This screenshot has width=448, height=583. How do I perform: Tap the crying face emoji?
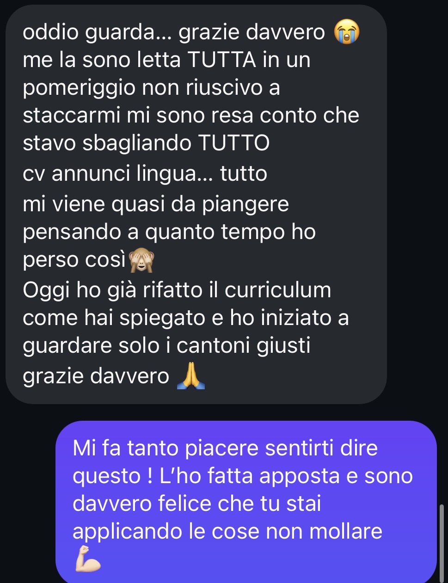coord(347,32)
